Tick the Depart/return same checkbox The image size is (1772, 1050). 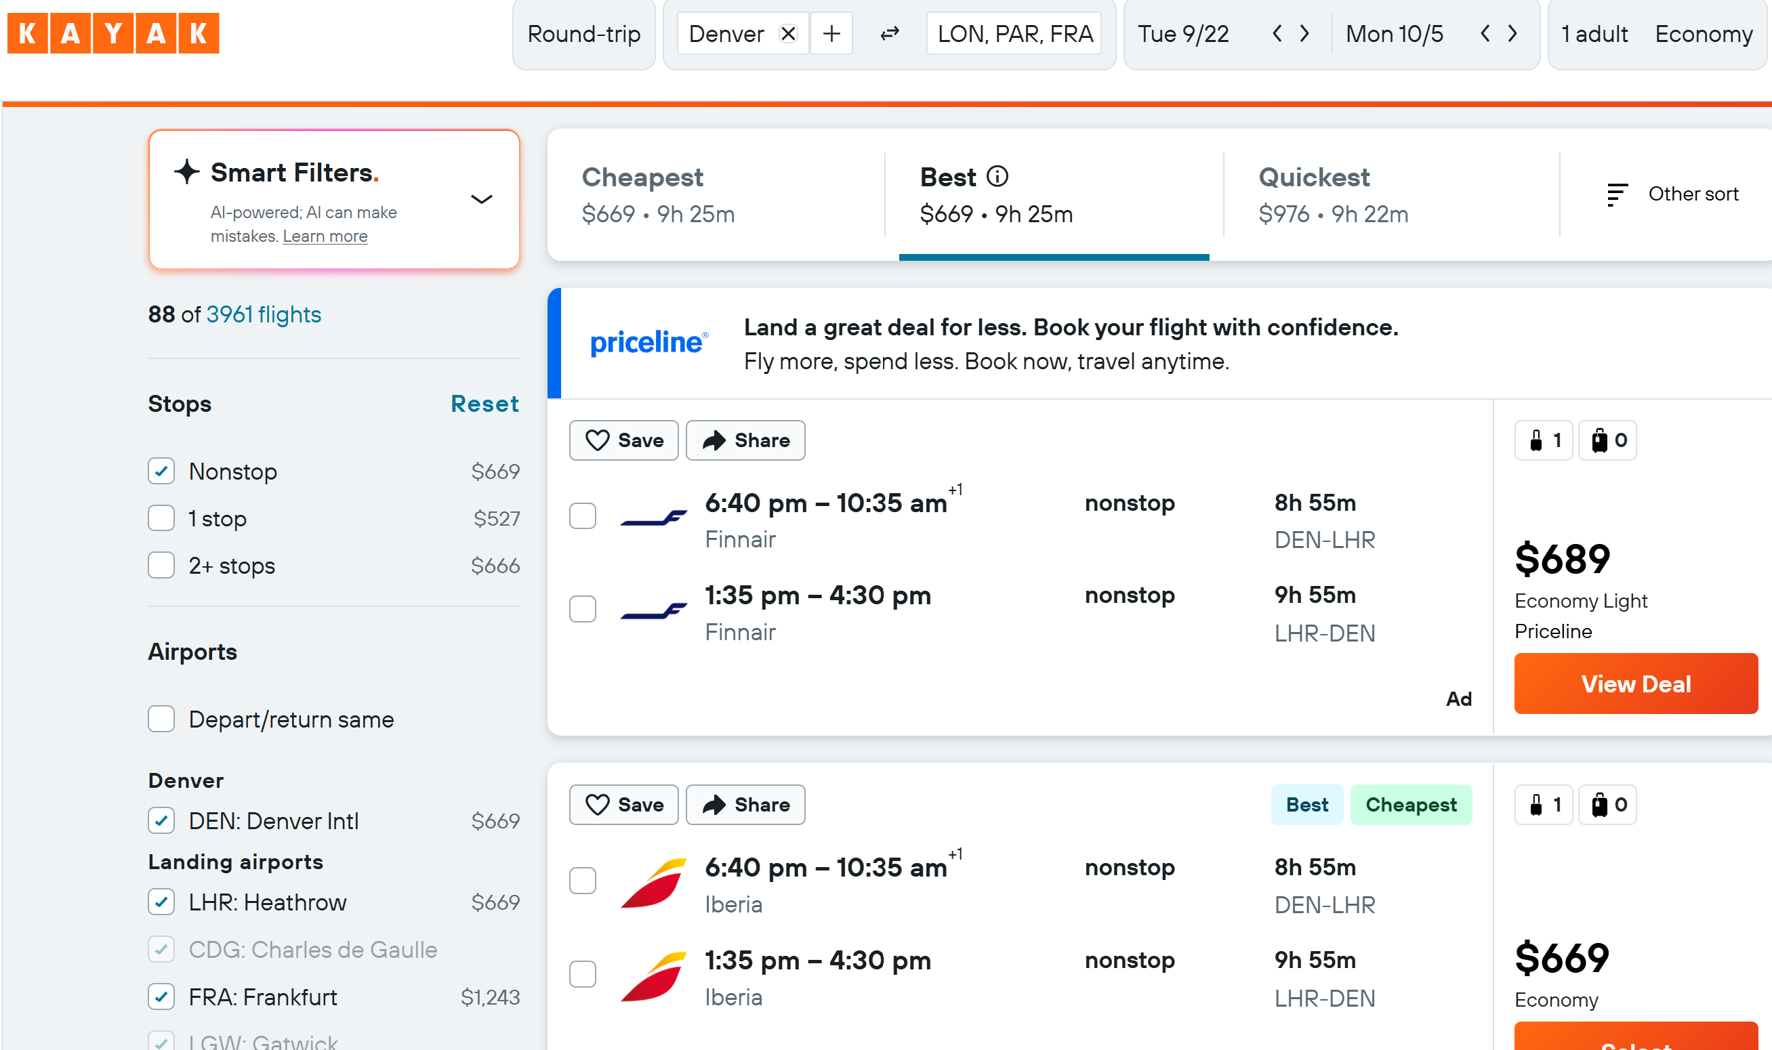point(161,719)
